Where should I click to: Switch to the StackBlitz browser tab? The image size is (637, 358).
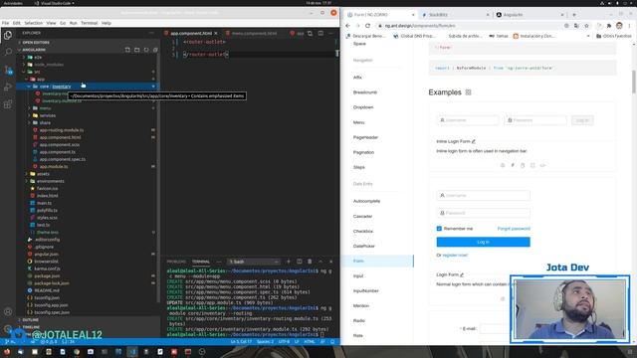click(x=455, y=15)
